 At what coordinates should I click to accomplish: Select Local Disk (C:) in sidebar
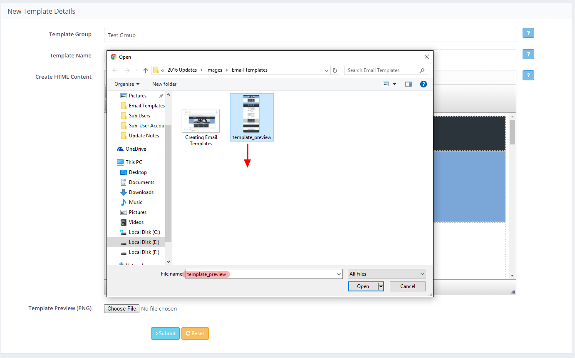click(x=144, y=232)
